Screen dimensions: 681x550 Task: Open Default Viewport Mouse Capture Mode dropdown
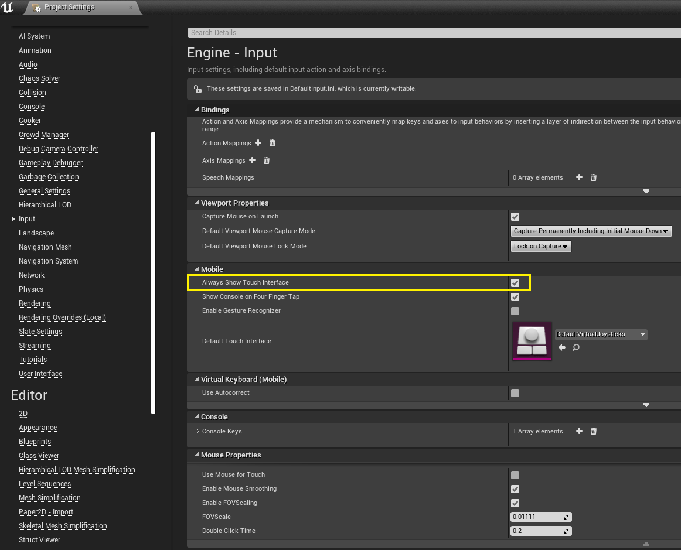591,231
